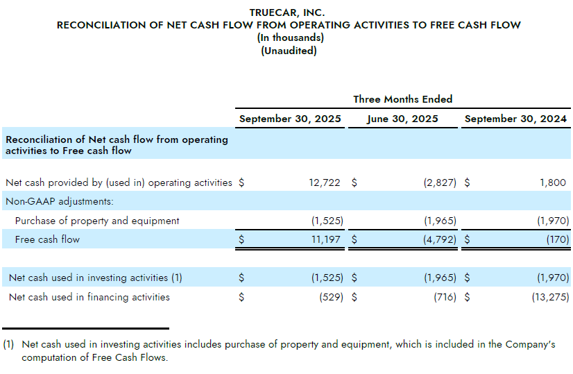The image size is (573, 374).
Task: Select the Free cash flow value (170)
Action: click(x=558, y=239)
